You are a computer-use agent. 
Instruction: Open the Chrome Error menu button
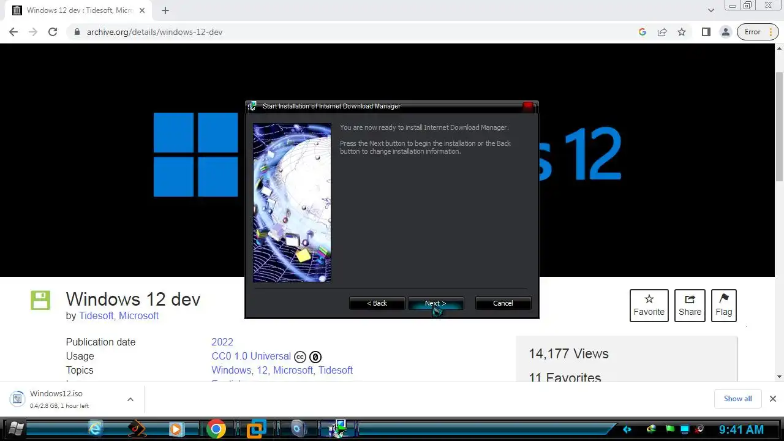coord(758,32)
